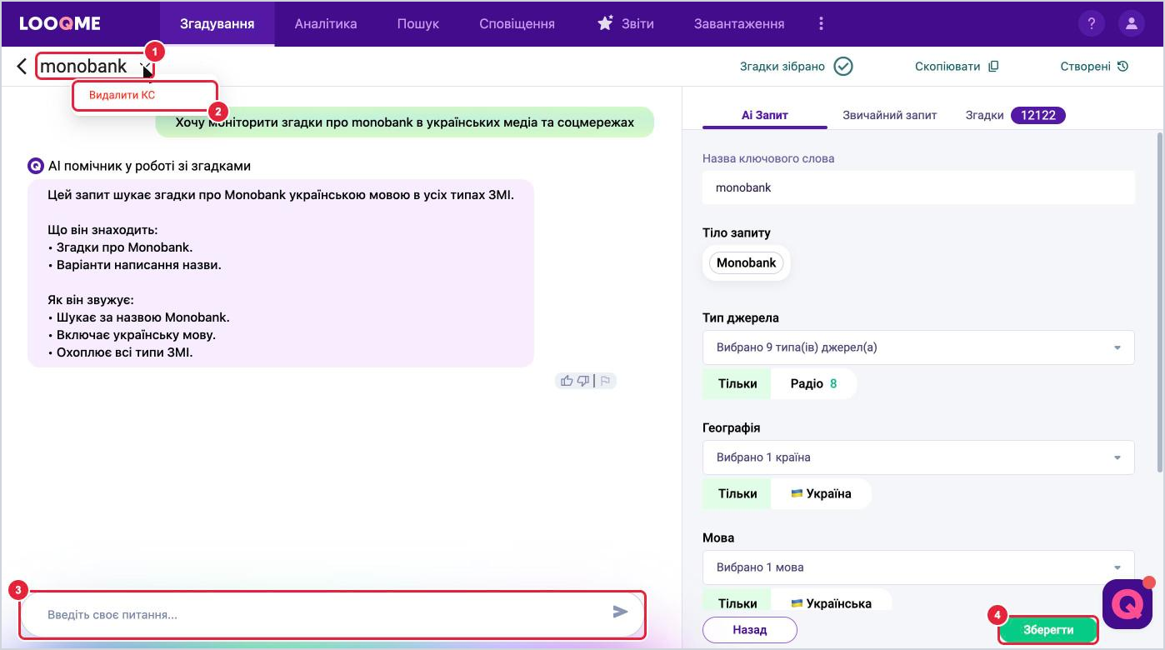Viewport: 1165px width, 650px height.
Task: Open the user profile icon
Action: point(1132,23)
